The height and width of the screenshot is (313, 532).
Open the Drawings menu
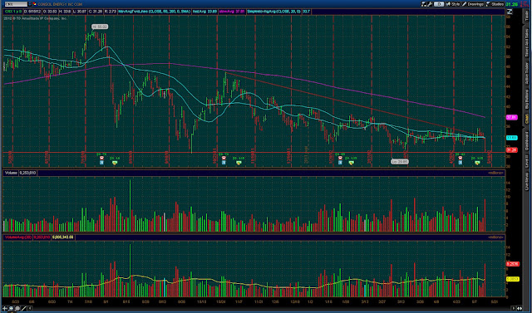tap(473, 4)
